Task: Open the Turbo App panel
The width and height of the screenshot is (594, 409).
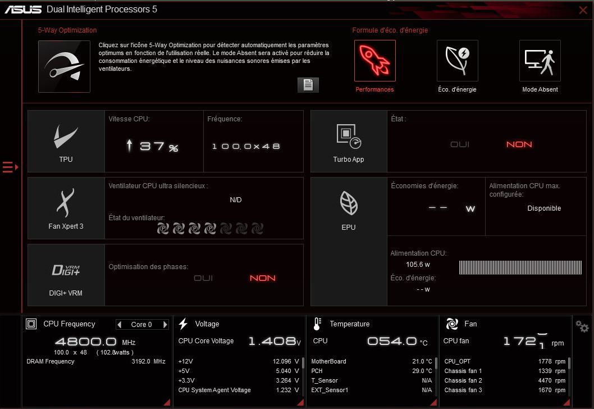Action: pos(349,142)
